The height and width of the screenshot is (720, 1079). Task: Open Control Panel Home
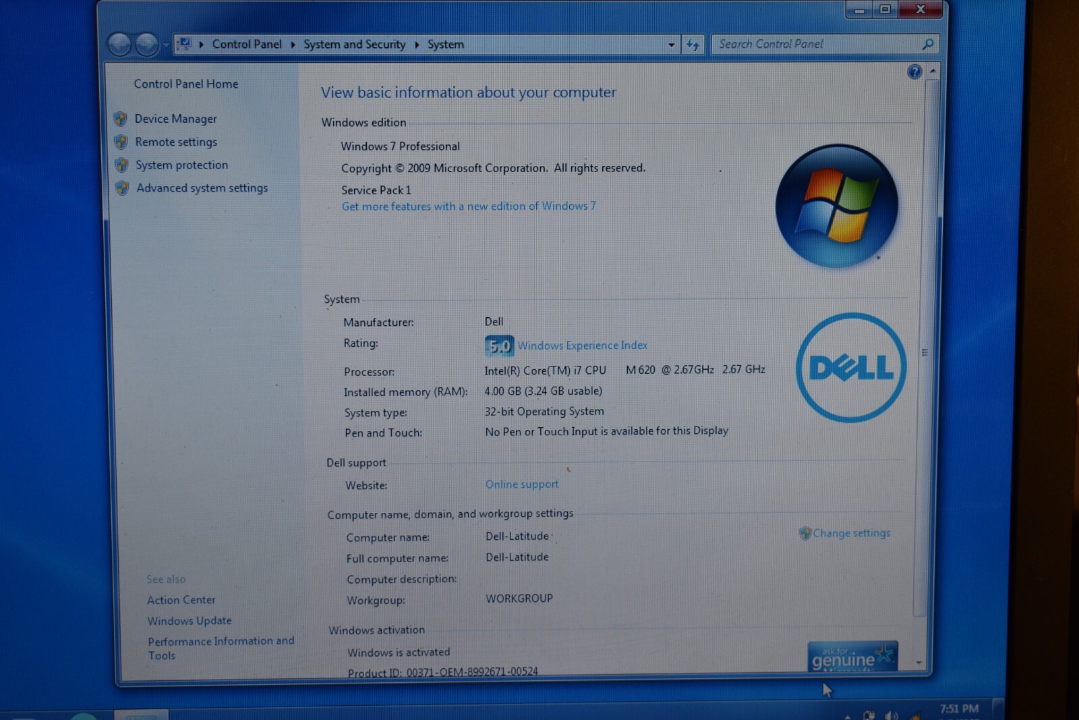pos(185,84)
